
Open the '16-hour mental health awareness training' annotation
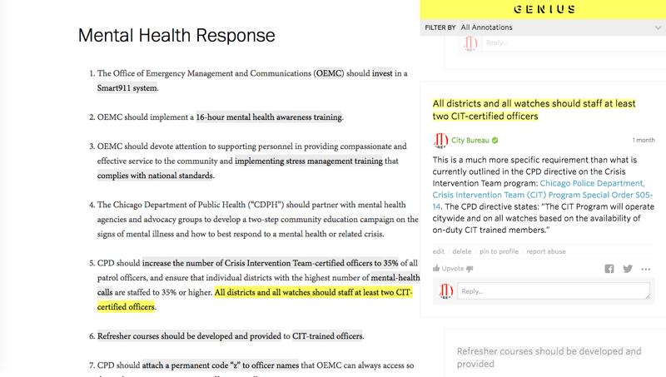[x=269, y=117]
